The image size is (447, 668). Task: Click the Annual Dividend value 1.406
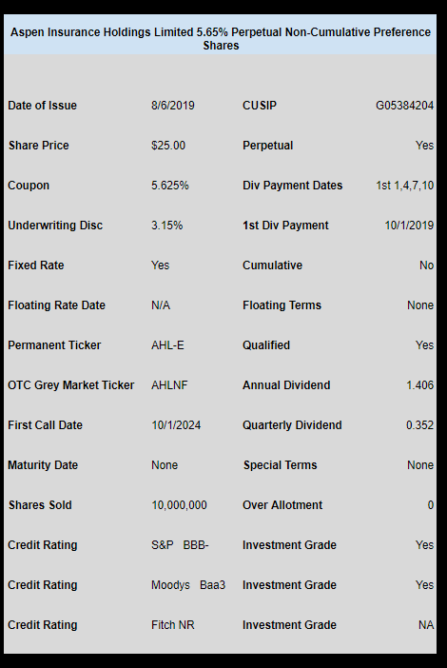419,385
